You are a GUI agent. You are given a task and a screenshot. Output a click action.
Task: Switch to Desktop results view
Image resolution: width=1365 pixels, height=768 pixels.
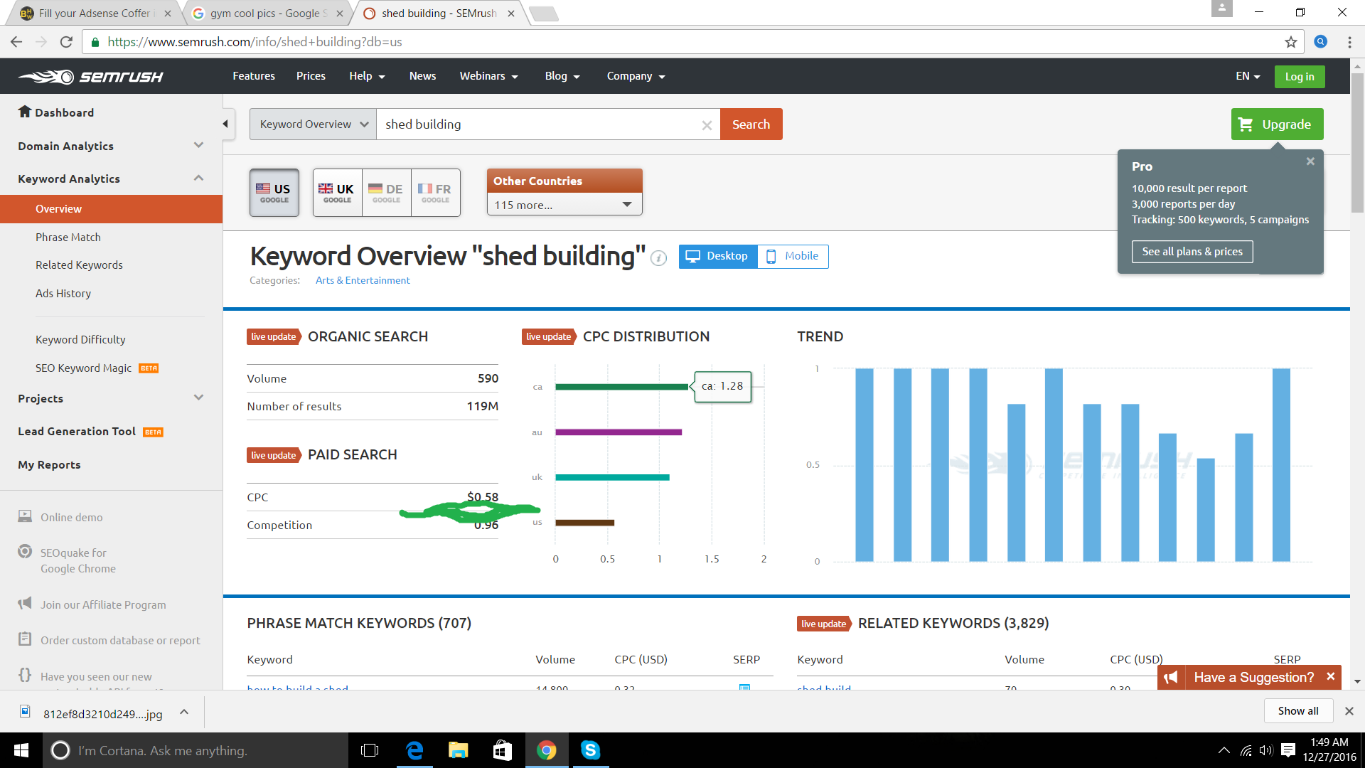[x=718, y=256]
